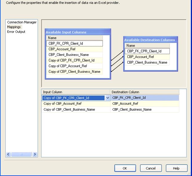Screen dimensions: 192x176
Task: Click the sidebar horizontal scrollbar thumb
Action: [21, 154]
